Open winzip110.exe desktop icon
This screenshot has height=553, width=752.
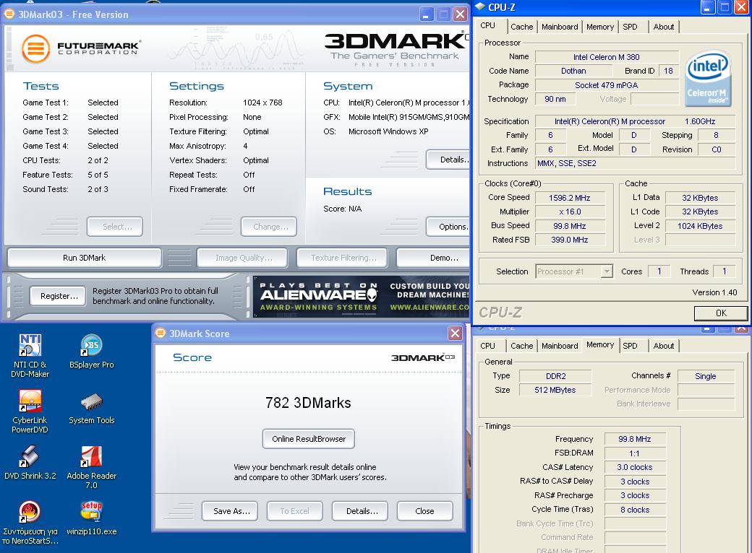pos(91,518)
